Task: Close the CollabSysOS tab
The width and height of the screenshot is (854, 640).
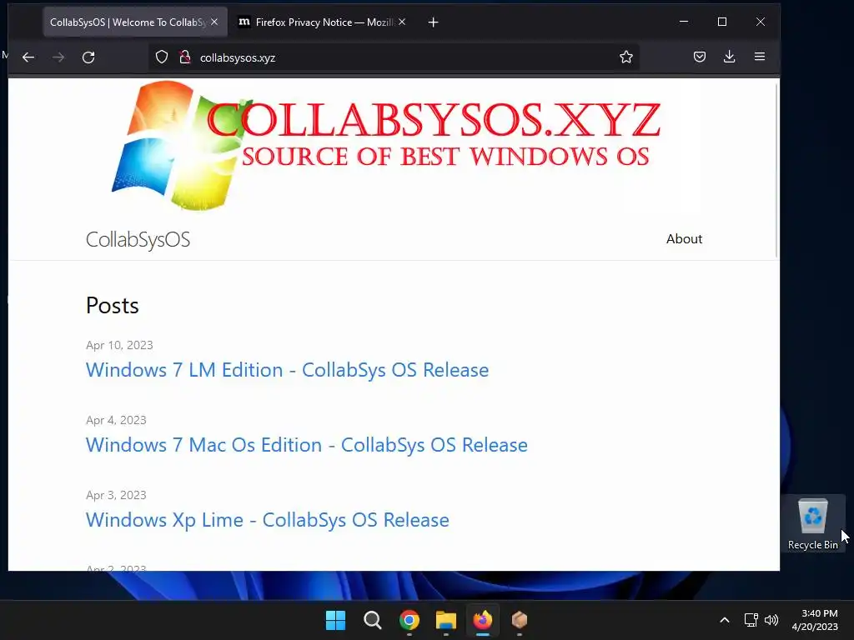Action: click(x=214, y=22)
